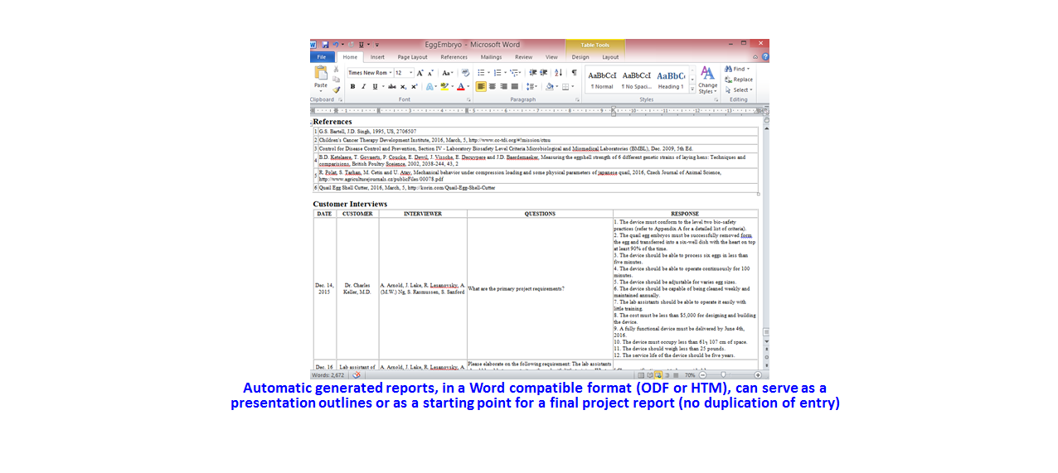Viewport: 1058px width, 473px height.
Task: Expand the font size 12 dropdown
Action: click(410, 73)
